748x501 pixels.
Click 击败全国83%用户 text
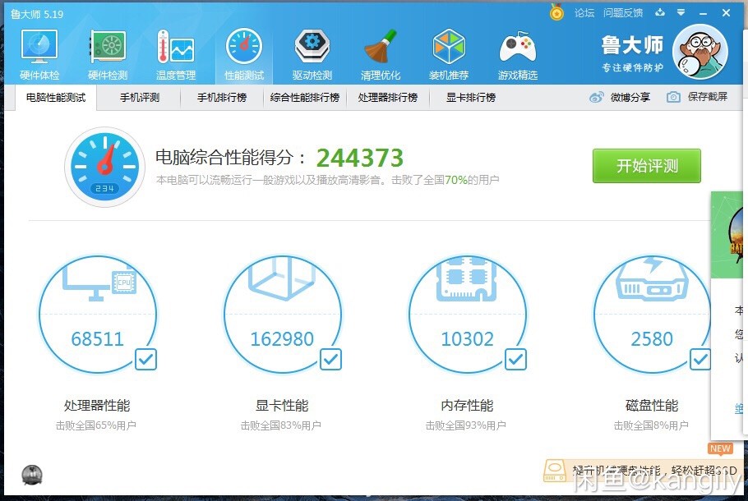pos(280,425)
